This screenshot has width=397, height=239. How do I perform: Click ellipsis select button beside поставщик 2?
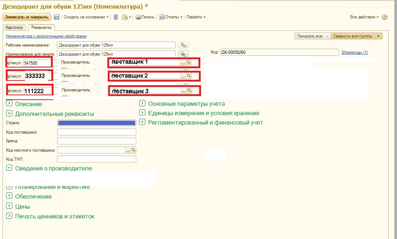point(183,76)
